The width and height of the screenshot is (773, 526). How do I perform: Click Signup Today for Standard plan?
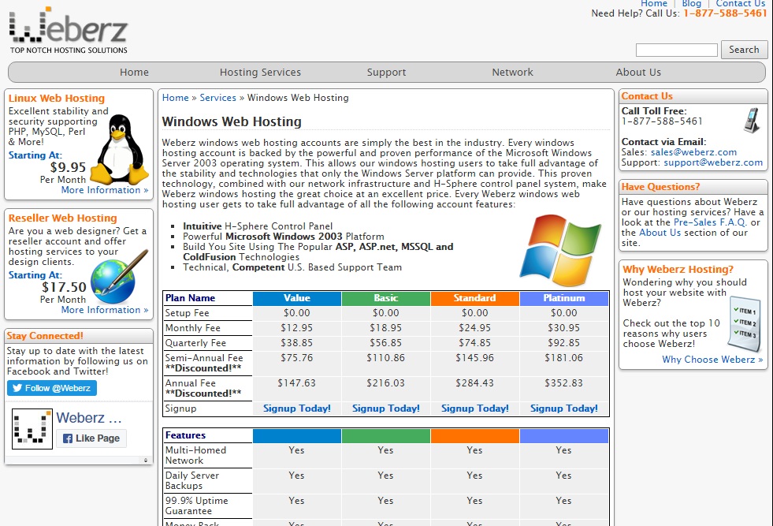[474, 408]
